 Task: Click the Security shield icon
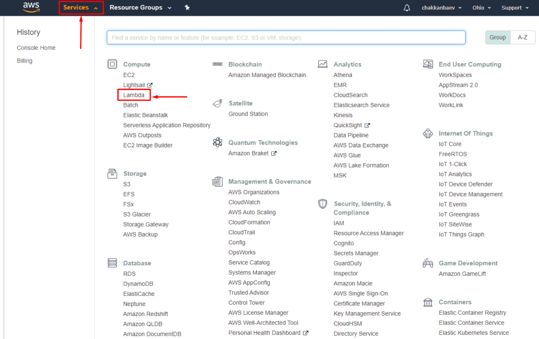(323, 204)
